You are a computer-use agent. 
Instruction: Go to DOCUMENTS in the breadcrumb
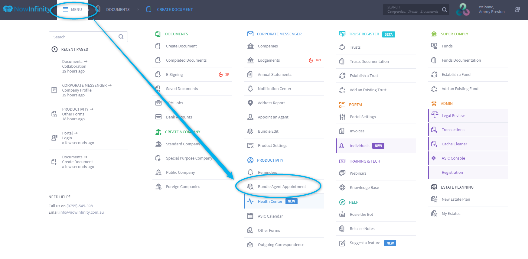[x=118, y=10]
